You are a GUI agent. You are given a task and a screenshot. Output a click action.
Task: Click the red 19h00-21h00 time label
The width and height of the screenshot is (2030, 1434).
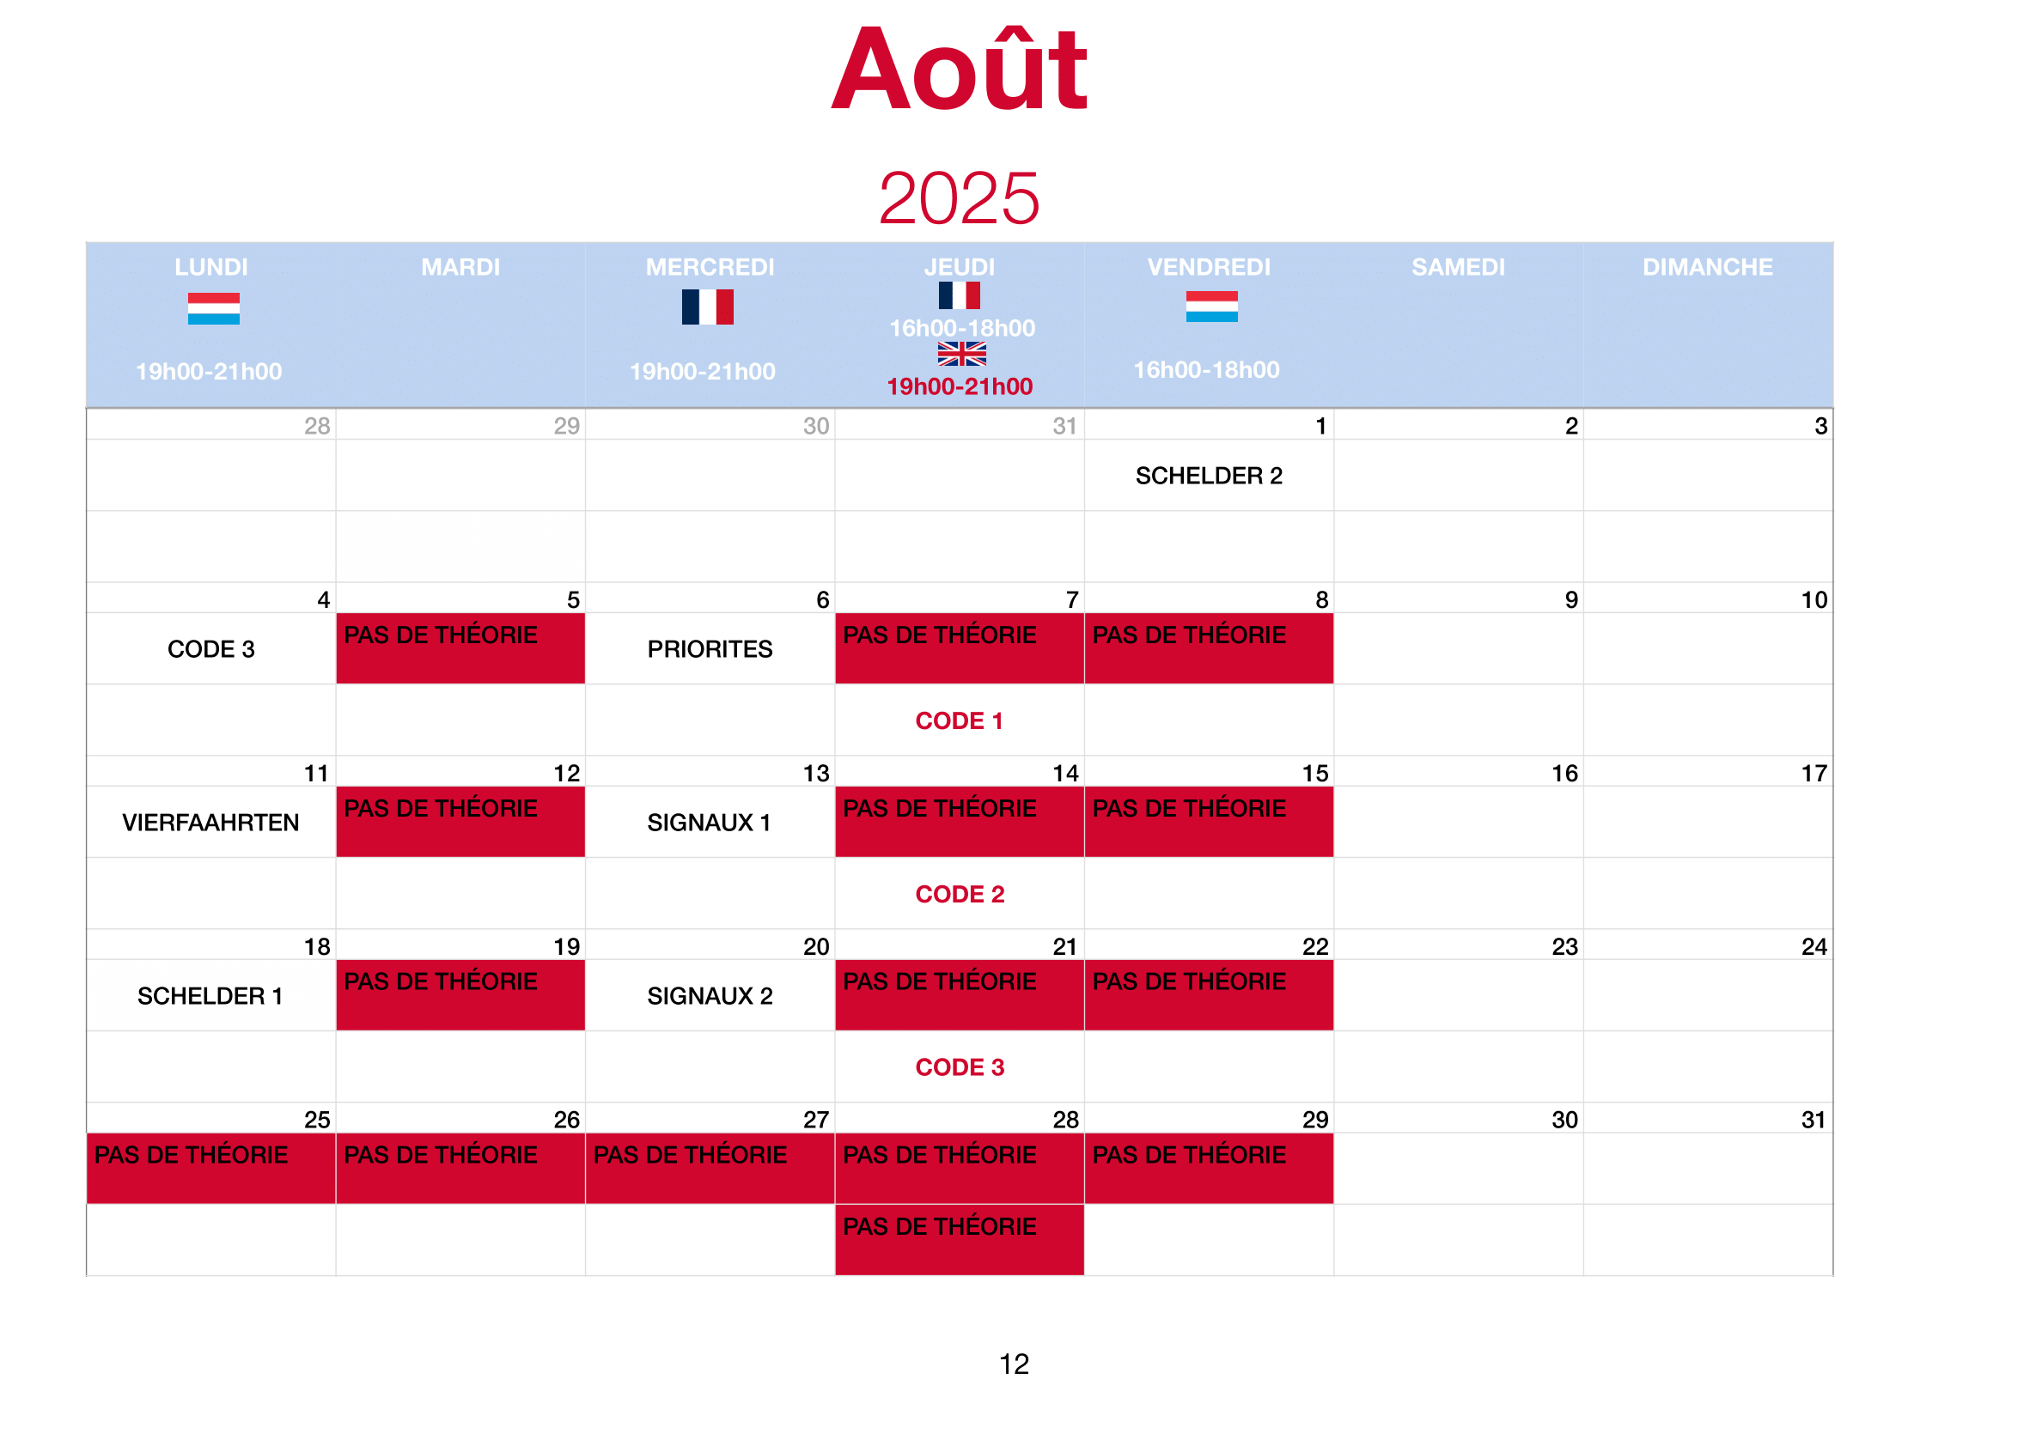tap(960, 386)
